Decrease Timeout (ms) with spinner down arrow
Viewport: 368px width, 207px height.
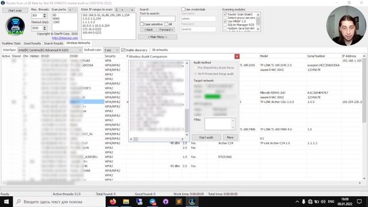pos(45,29)
